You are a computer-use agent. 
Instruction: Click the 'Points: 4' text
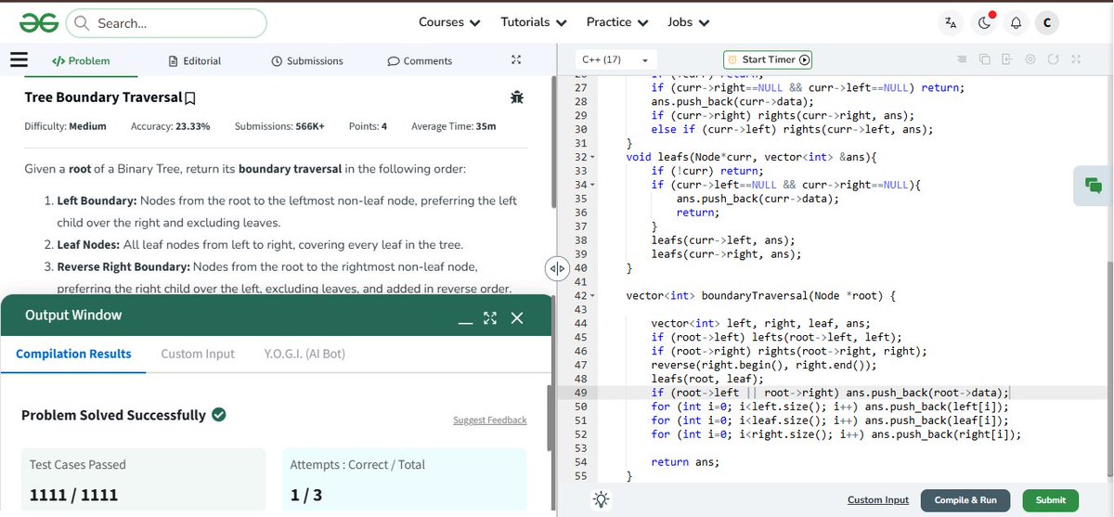[x=368, y=126]
